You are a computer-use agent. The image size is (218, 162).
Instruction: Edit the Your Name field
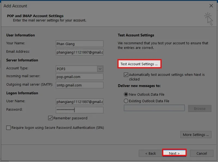click(x=79, y=44)
